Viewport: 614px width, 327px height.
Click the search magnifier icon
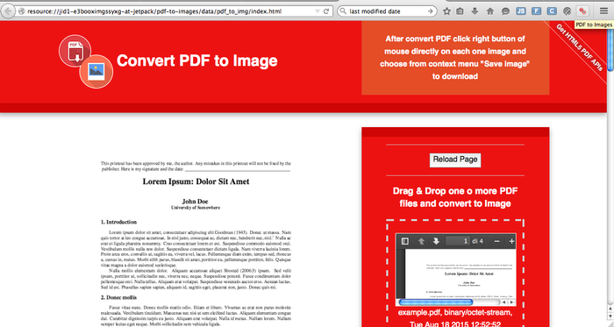344,11
